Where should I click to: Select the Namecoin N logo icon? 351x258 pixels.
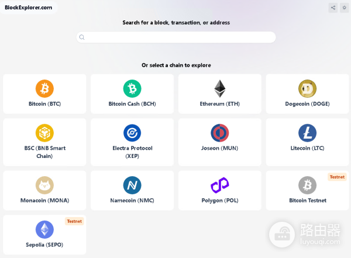[x=132, y=185]
